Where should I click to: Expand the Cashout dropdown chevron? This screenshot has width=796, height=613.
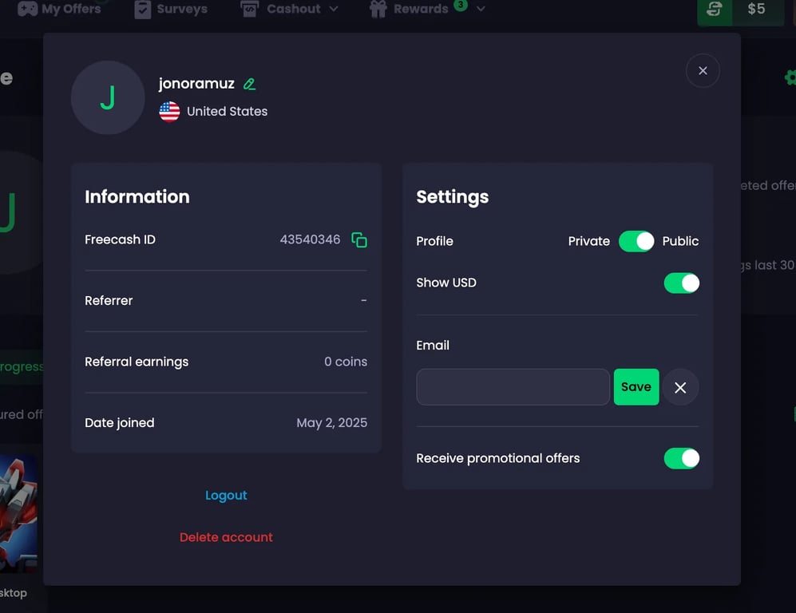coord(334,9)
